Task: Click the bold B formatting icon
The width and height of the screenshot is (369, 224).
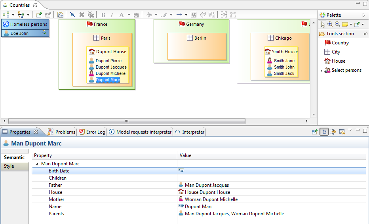Action: 103,15
